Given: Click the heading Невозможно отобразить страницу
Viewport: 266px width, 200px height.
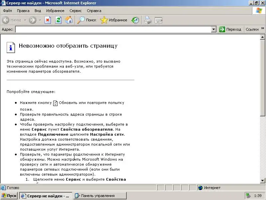Looking at the screenshot, I should pos(68,46).
